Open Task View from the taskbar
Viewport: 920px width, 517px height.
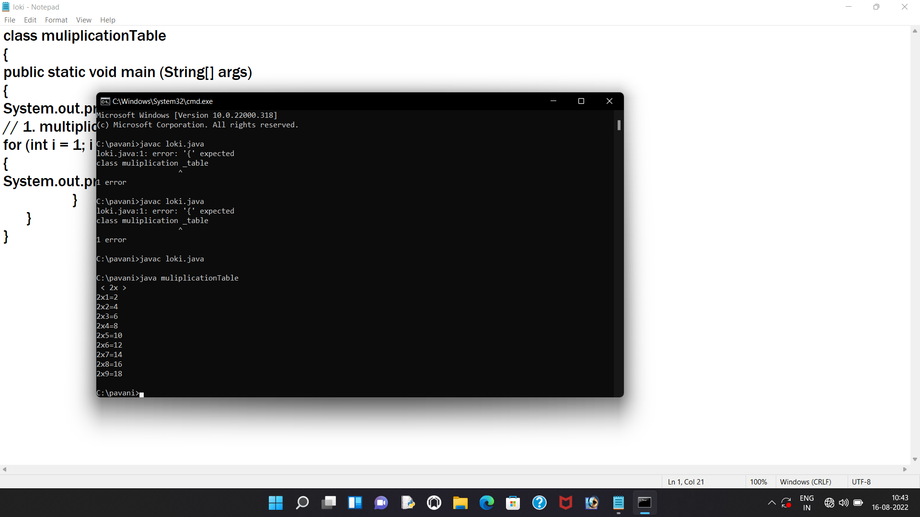pyautogui.click(x=329, y=503)
